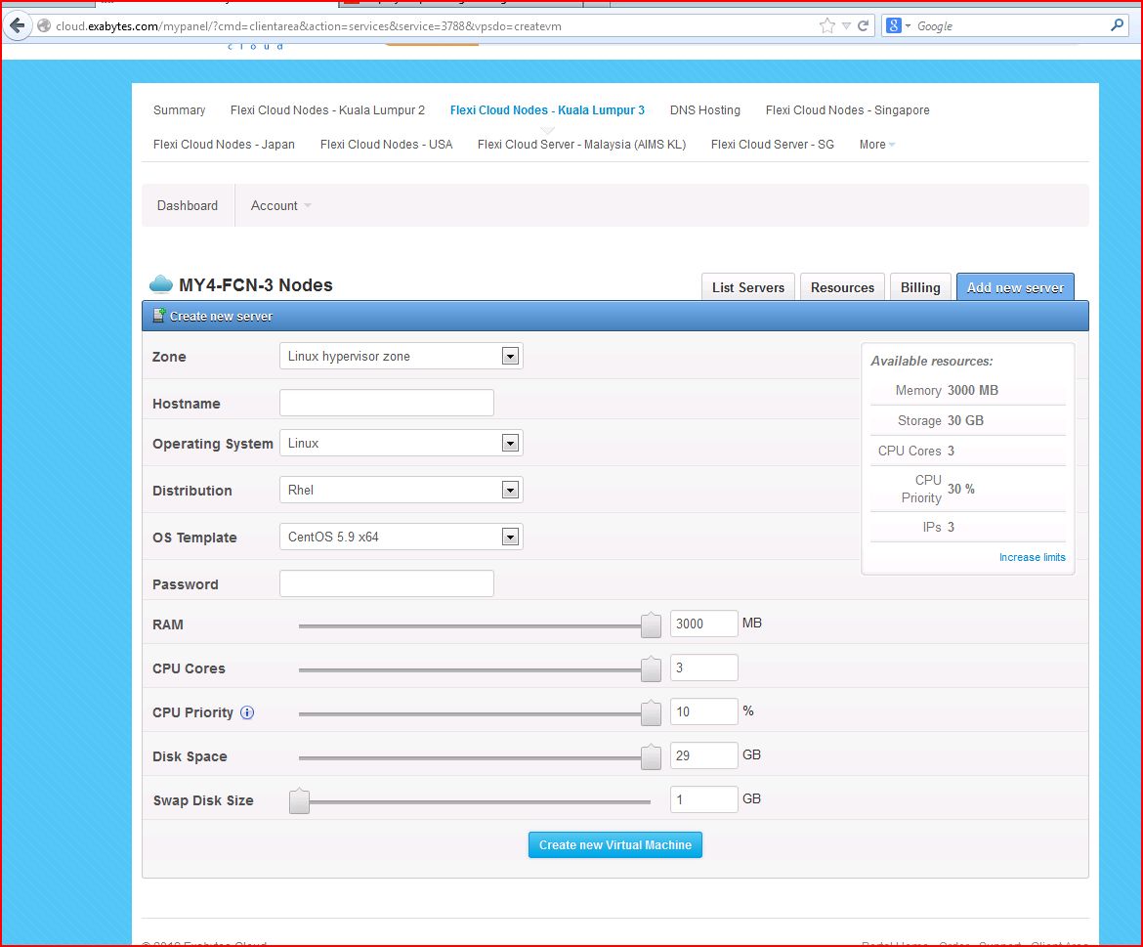Screen dimensions: 1143x947
Task: Click the Swap Disk Size slider handle
Action: pos(299,800)
